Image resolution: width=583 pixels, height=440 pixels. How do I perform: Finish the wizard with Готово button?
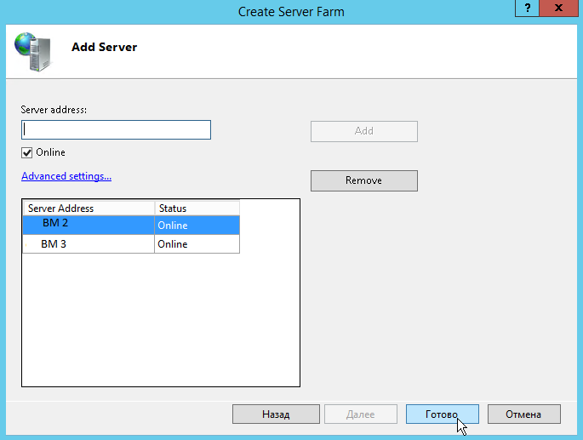(442, 414)
